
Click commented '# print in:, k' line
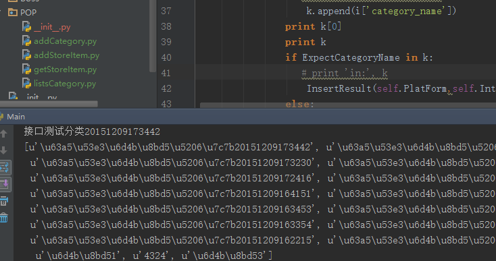pyautogui.click(x=345, y=74)
